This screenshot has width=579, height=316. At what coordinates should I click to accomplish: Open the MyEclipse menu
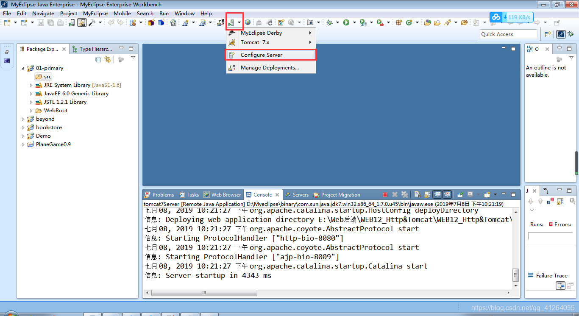[x=95, y=14]
